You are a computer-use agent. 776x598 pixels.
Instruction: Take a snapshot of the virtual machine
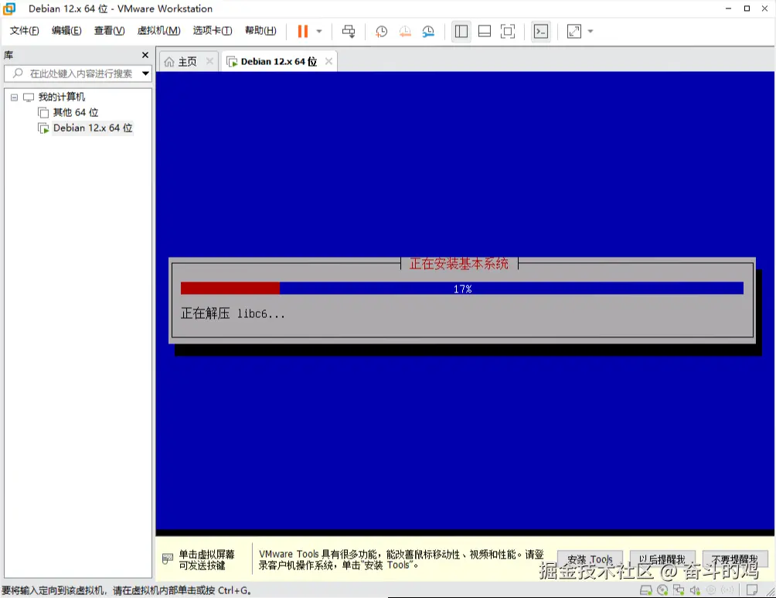coord(380,31)
